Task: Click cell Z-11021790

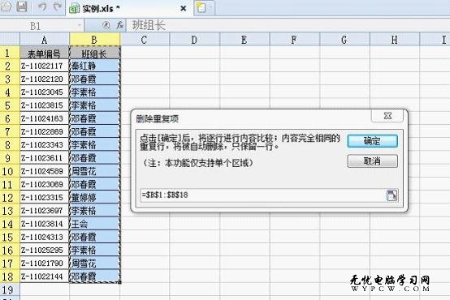Action: [45, 264]
